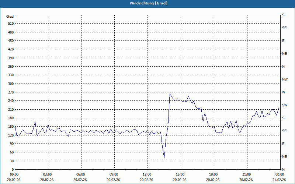Image resolution: width=295 pixels, height=184 pixels.
Task: Pick the 360 value on the left axis
Action: [x=11, y=67]
